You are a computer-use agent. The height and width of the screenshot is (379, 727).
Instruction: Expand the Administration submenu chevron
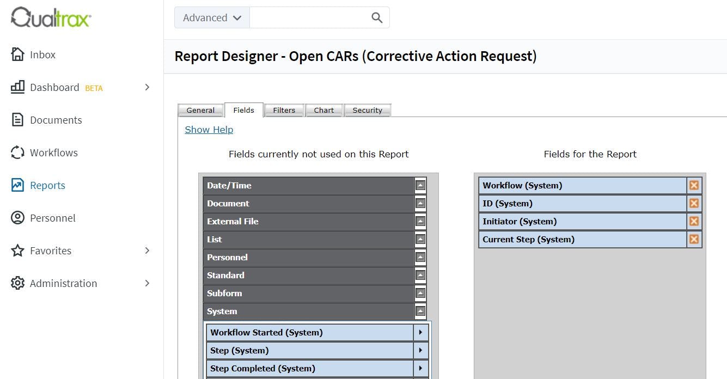pos(147,283)
